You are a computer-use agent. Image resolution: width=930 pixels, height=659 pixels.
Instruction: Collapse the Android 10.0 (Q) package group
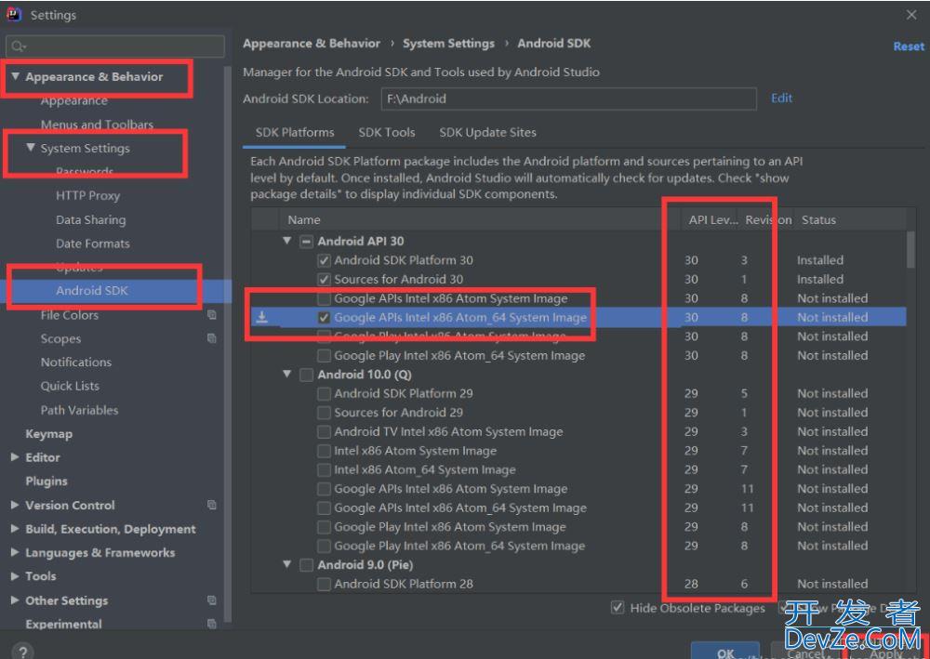pos(287,375)
